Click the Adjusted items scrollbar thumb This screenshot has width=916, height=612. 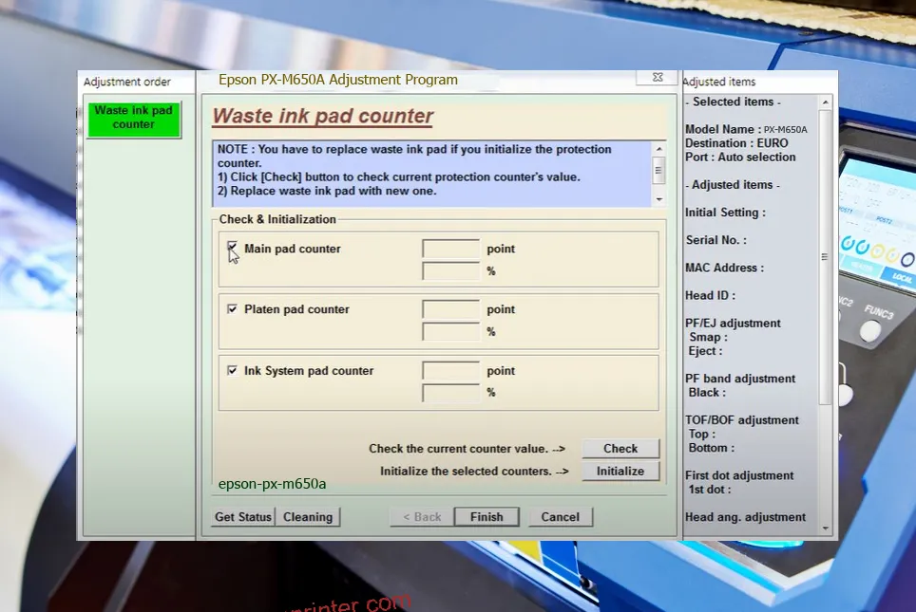click(825, 257)
